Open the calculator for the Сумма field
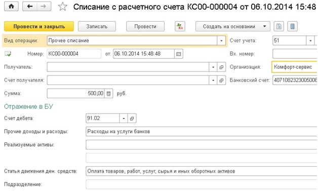Viewport: 318px width, 196px height. click(108, 94)
